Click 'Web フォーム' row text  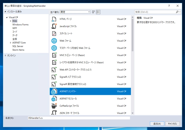65,41
